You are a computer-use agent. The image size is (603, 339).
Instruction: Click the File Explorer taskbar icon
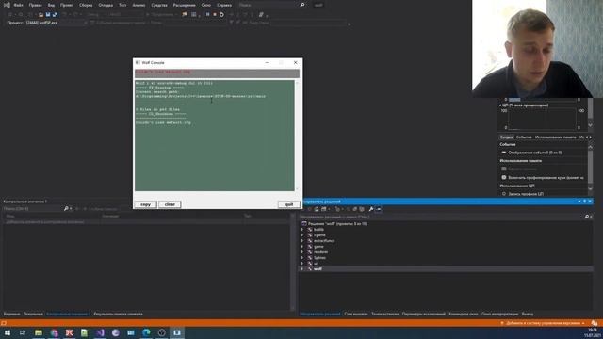tap(39, 332)
